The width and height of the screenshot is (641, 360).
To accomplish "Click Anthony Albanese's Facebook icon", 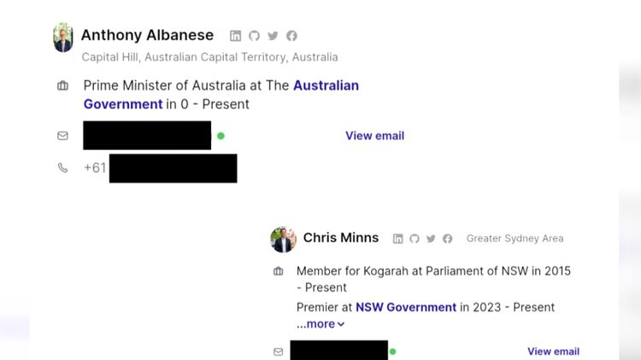I will (291, 36).
